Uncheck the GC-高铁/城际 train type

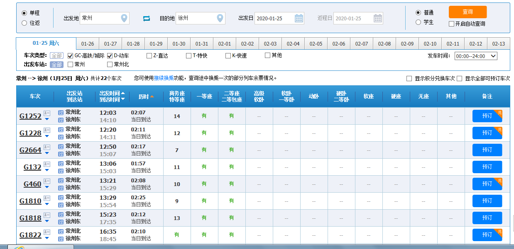[70, 56]
